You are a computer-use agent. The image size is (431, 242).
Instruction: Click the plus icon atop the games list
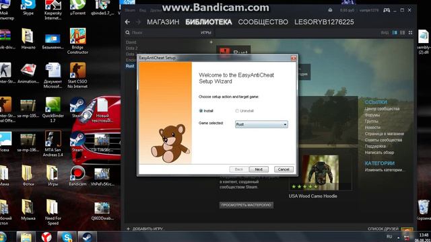pos(211,42)
